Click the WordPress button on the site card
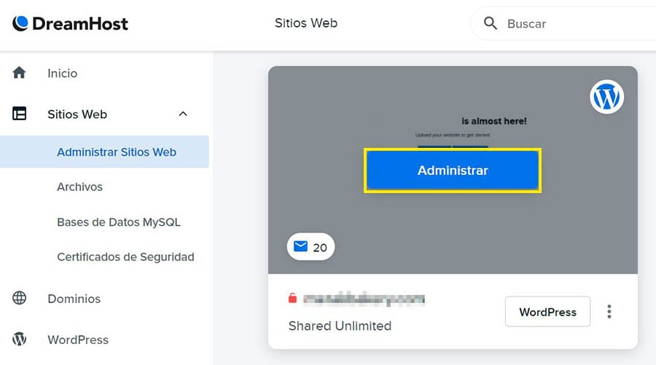 coord(547,312)
